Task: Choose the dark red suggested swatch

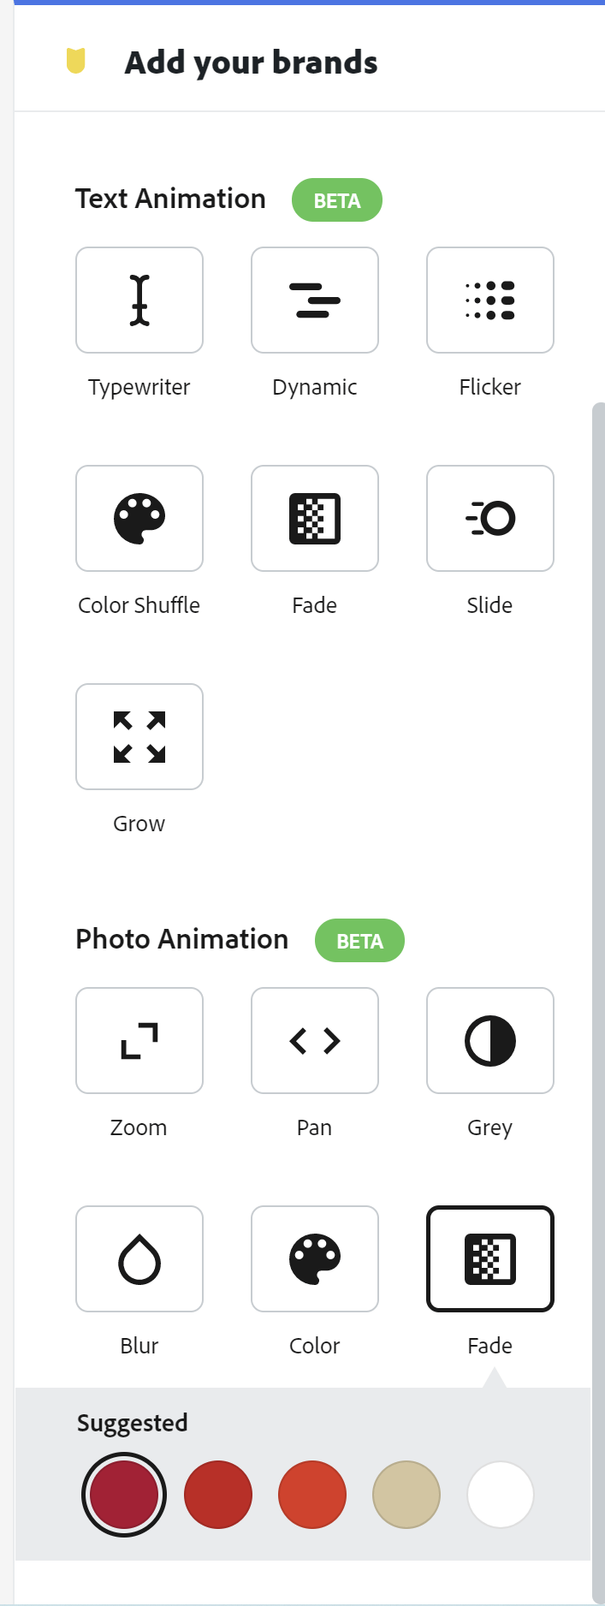Action: 218,1495
